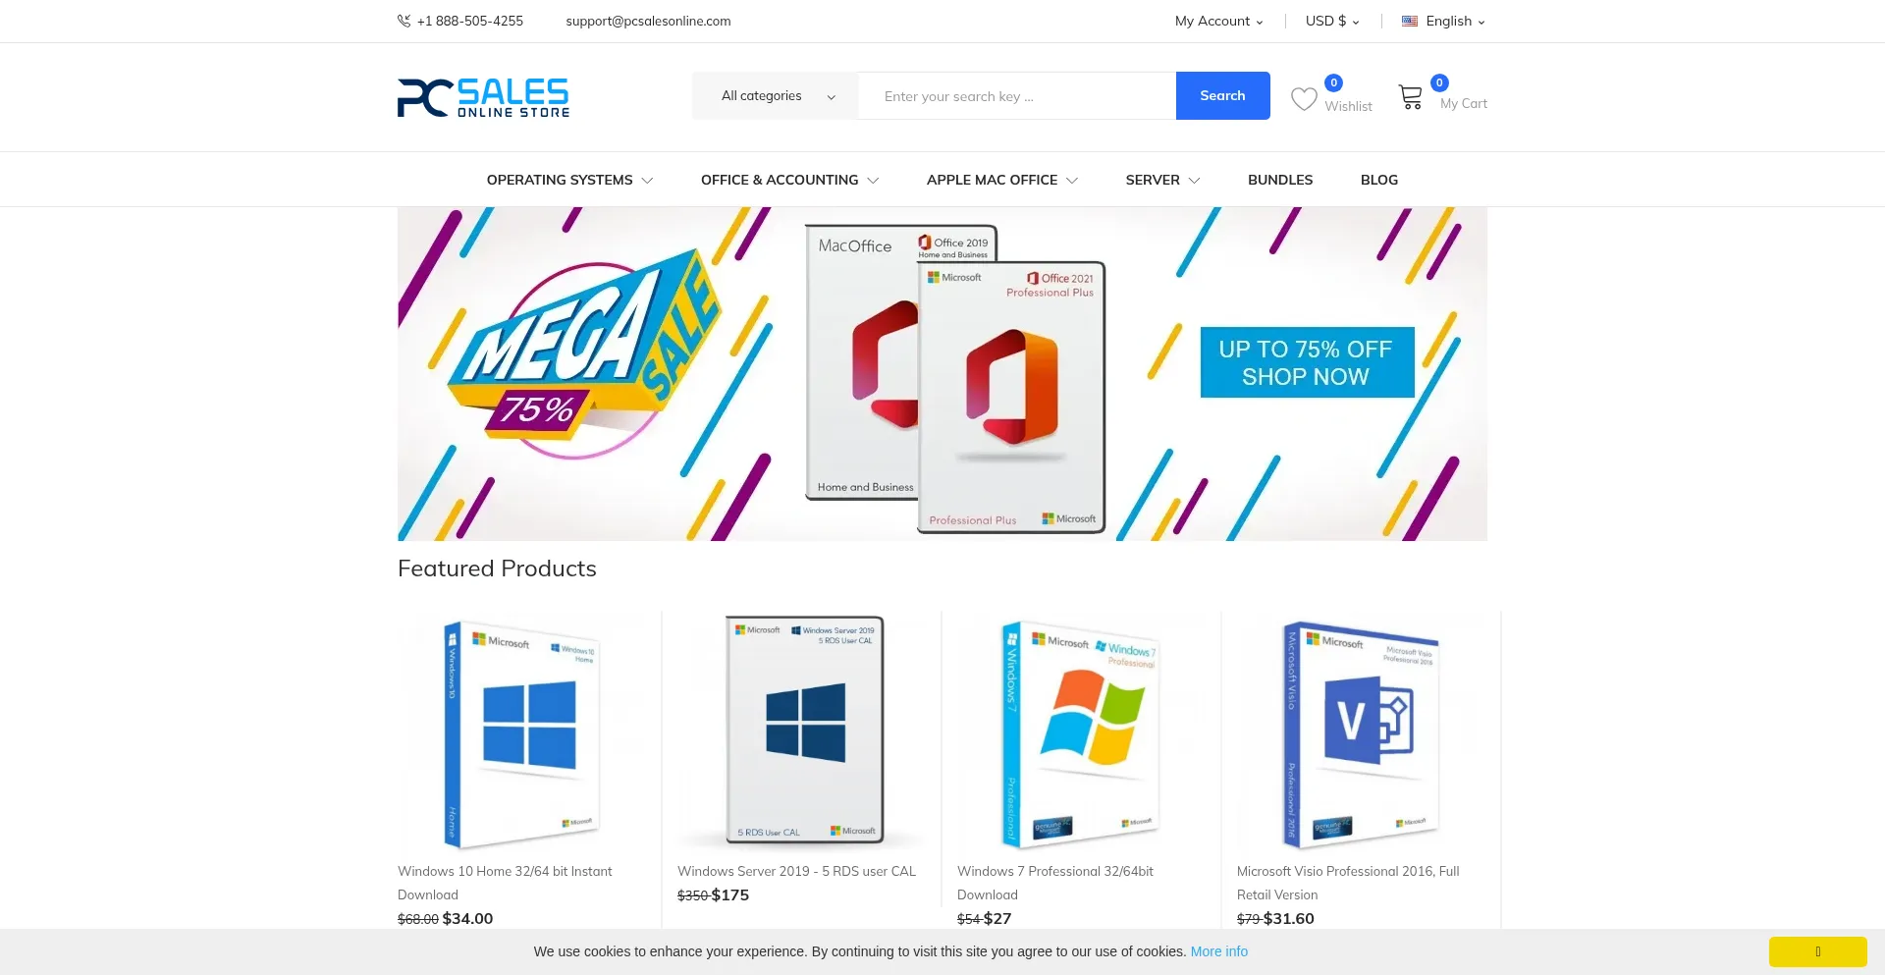Click the More info cookie link
The width and height of the screenshot is (1885, 975).
pyautogui.click(x=1219, y=951)
